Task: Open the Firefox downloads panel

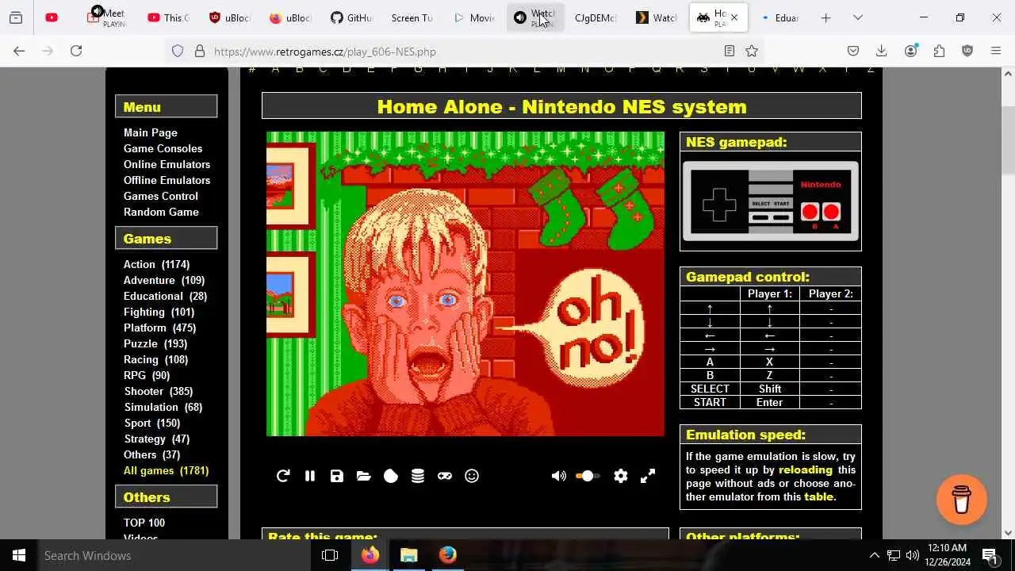Action: pyautogui.click(x=881, y=51)
